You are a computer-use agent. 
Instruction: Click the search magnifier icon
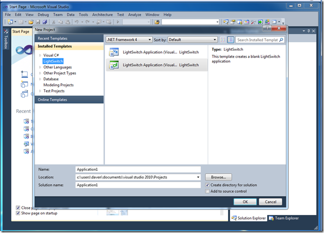281,40
